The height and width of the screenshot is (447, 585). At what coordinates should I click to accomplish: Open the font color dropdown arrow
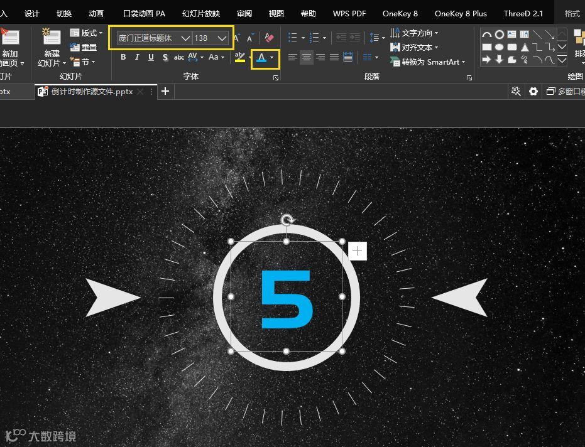pyautogui.click(x=272, y=57)
